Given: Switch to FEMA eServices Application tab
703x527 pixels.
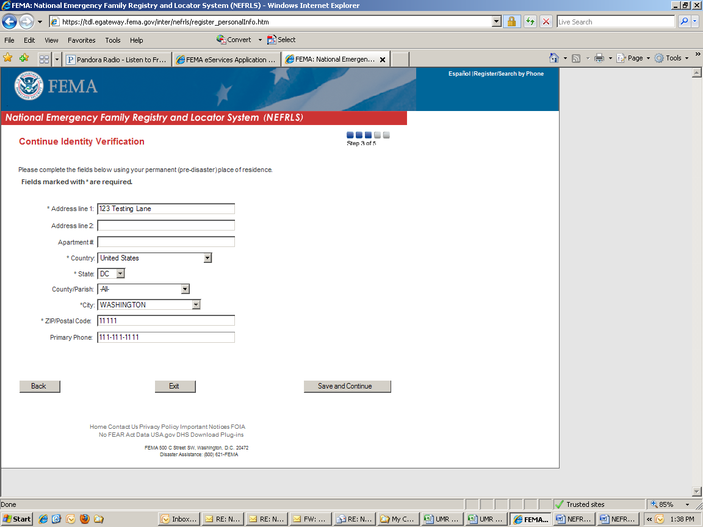Looking at the screenshot, I should [226, 60].
